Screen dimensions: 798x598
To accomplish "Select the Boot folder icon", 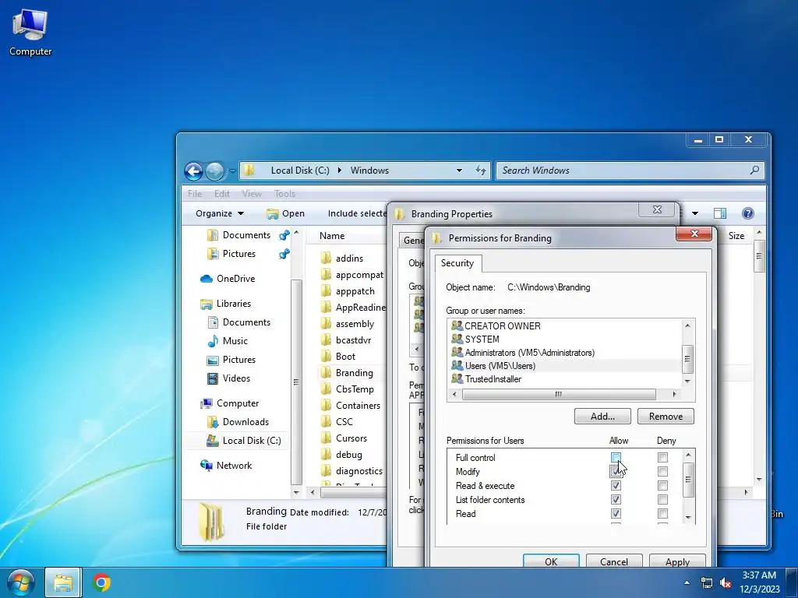I will click(327, 356).
